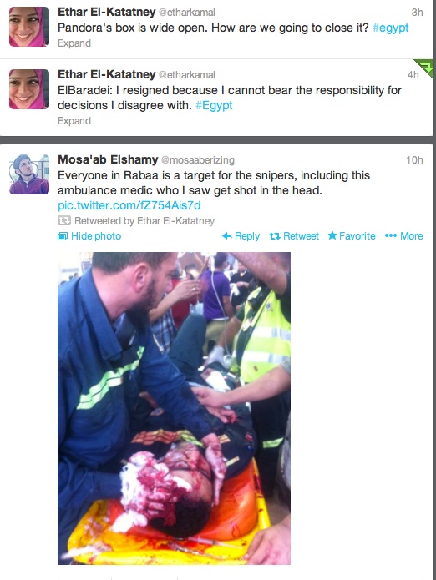Click the Reply arrow icon

[227, 235]
